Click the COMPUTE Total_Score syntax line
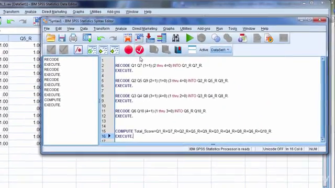Screen dimensions: 335x188 point(193,131)
